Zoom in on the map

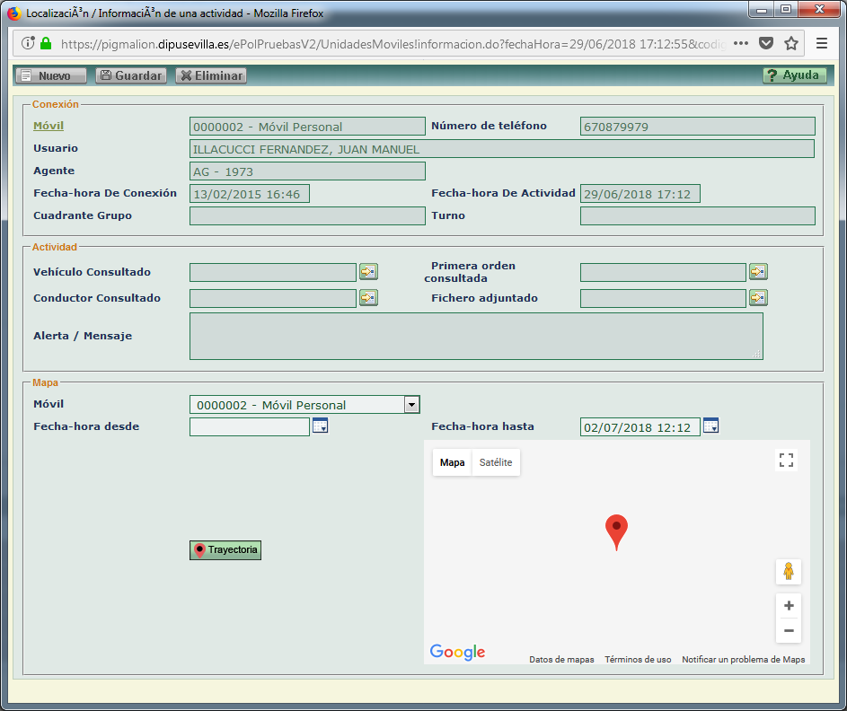pos(789,606)
